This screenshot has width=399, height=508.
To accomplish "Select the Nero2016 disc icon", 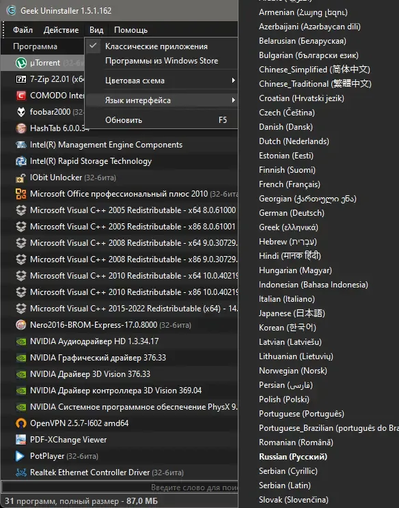I will [21, 324].
